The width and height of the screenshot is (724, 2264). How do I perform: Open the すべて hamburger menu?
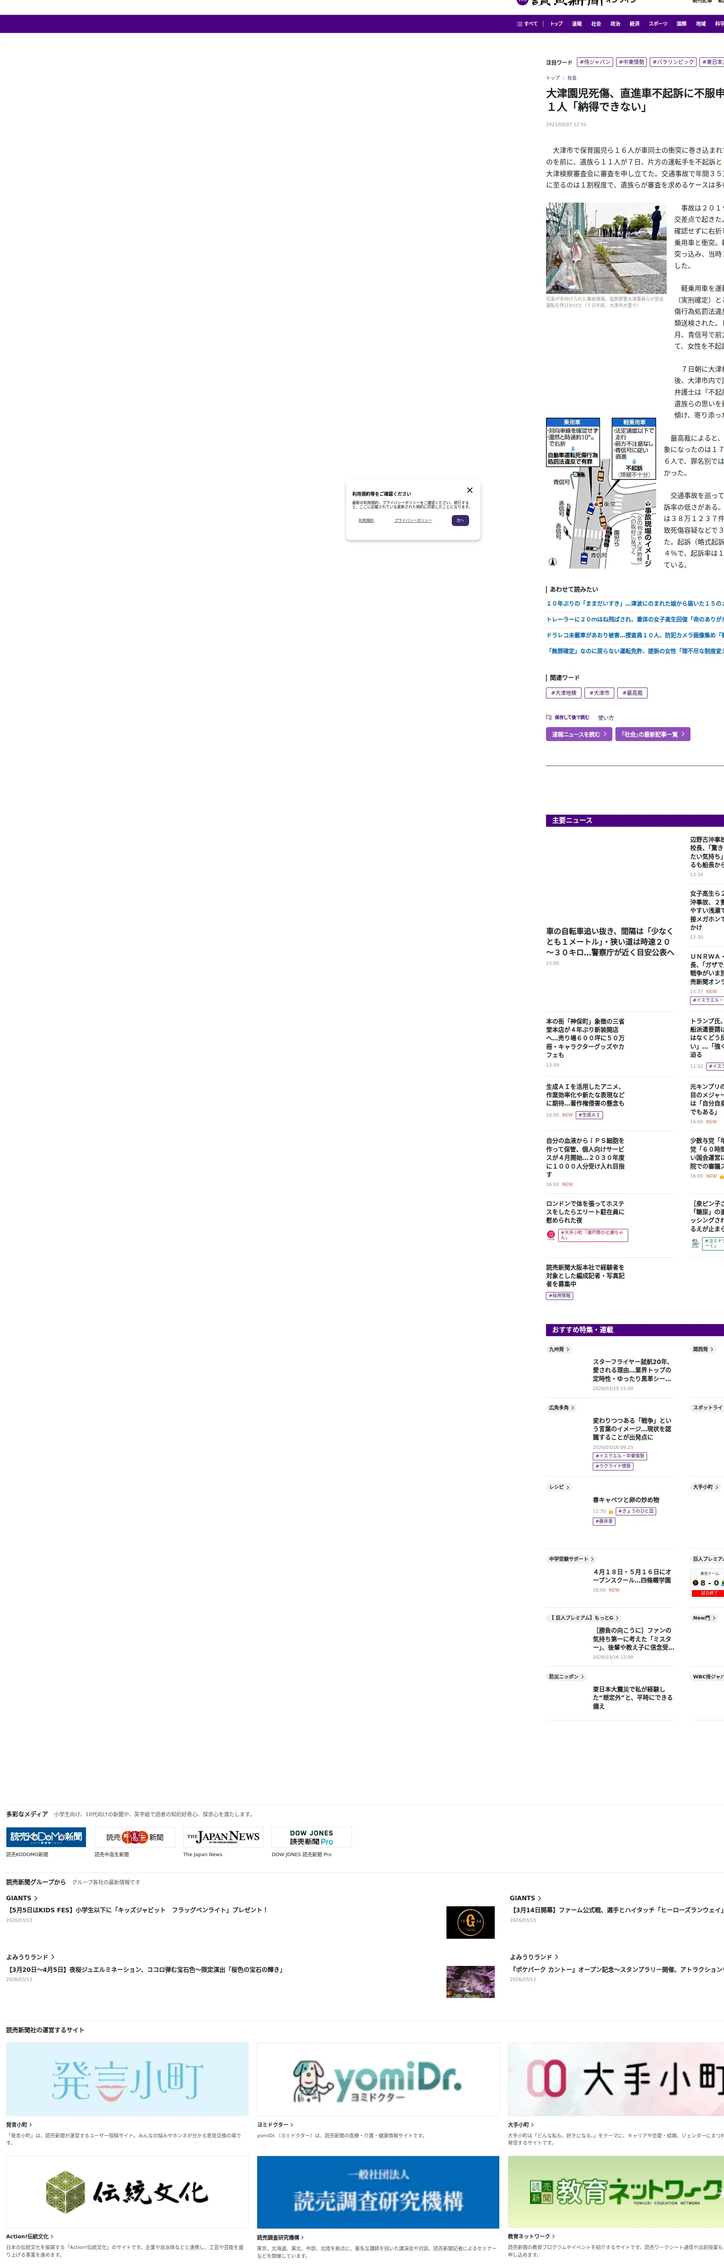pyautogui.click(x=526, y=24)
